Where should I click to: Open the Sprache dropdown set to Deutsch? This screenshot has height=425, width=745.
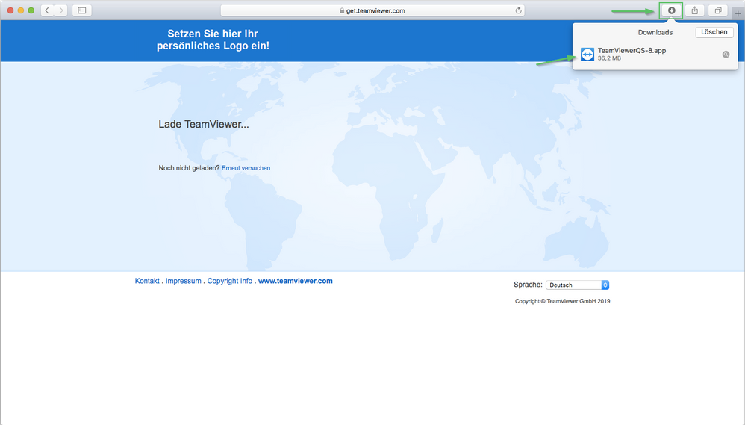[577, 285]
